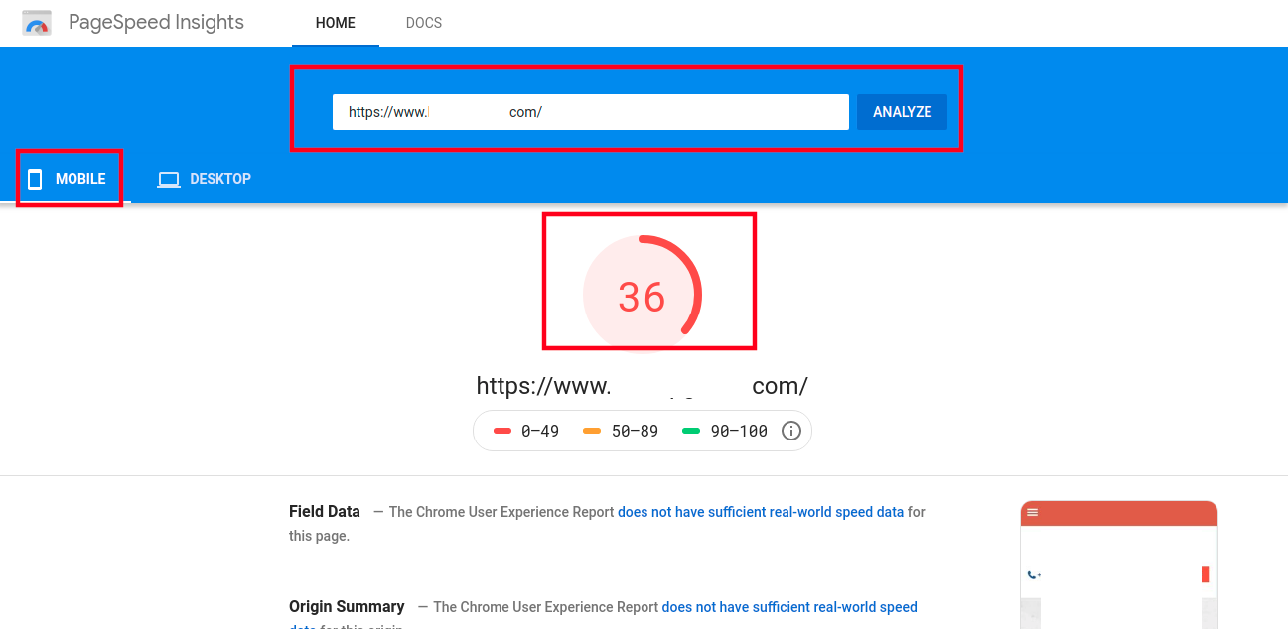Click the URL input field

coord(590,112)
